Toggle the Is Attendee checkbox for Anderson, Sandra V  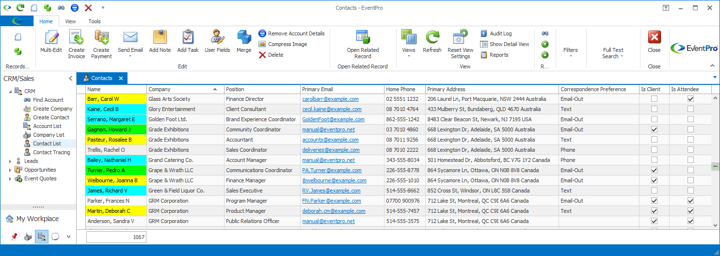(x=690, y=221)
